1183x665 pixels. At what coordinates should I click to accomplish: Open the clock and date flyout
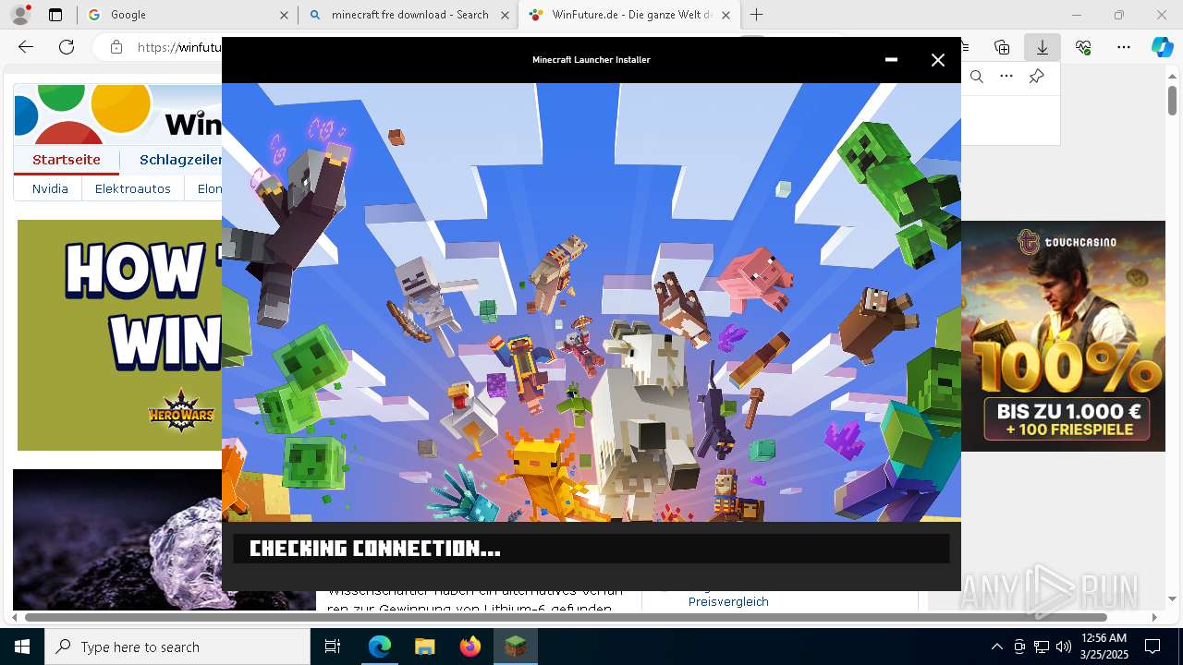click(x=1104, y=647)
